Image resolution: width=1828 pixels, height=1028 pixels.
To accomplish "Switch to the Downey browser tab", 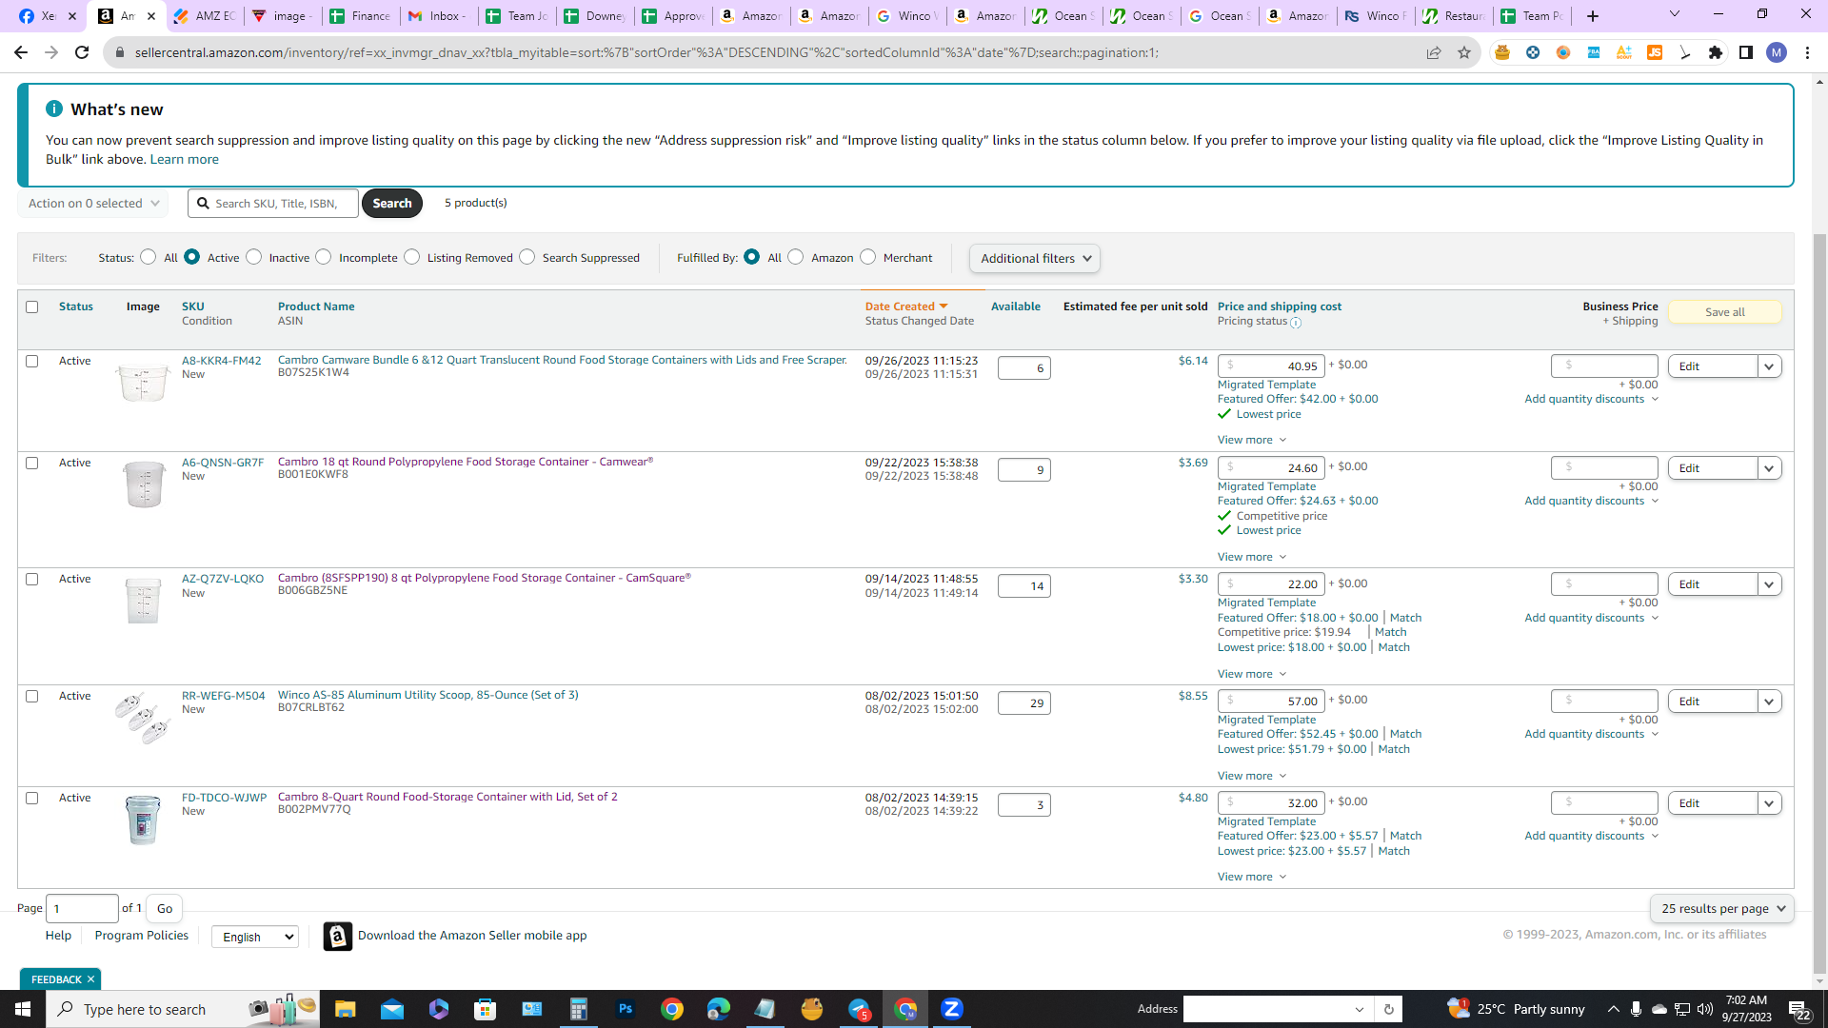I will 594,16.
